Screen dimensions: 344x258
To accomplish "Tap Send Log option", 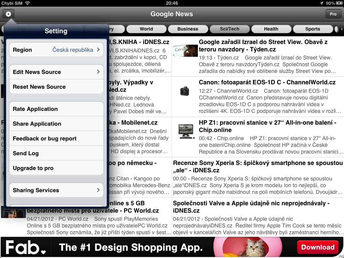I will click(x=56, y=153).
